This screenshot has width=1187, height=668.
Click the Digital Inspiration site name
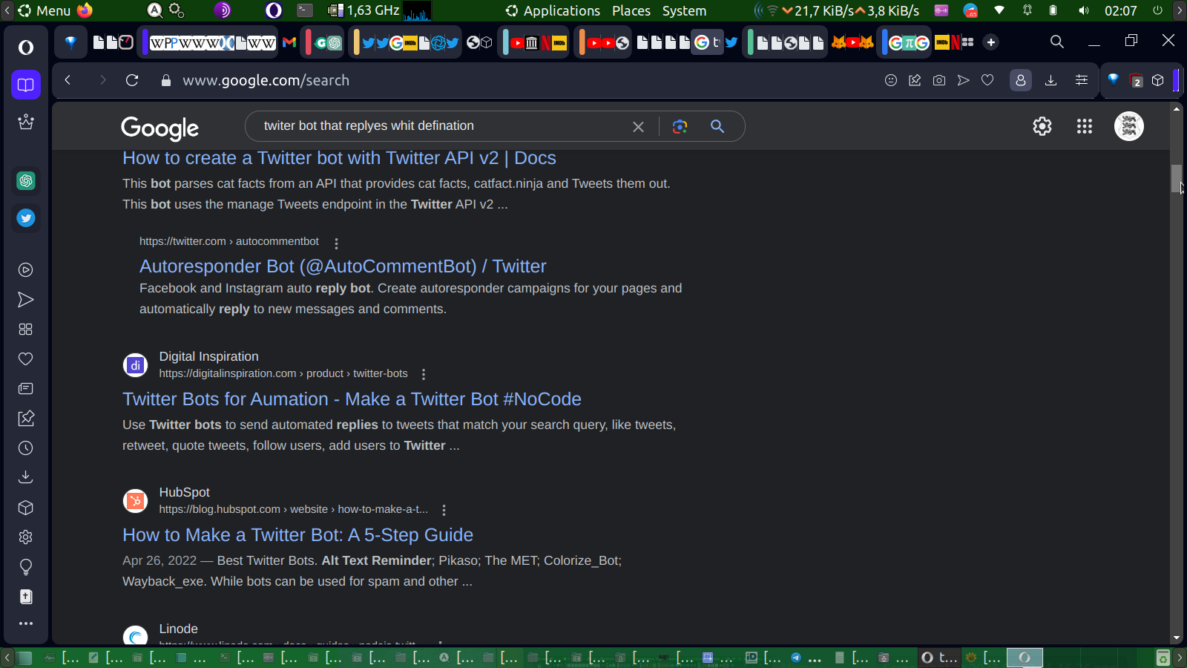(x=208, y=356)
